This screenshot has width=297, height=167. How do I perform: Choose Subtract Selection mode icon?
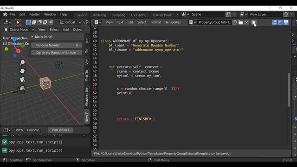(39, 22)
